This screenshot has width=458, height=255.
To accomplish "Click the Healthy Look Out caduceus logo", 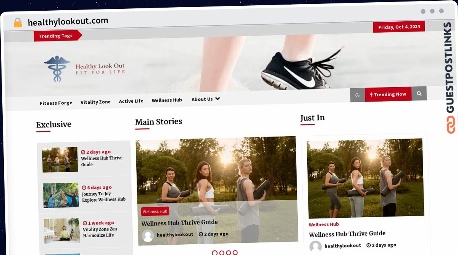I will point(57,69).
